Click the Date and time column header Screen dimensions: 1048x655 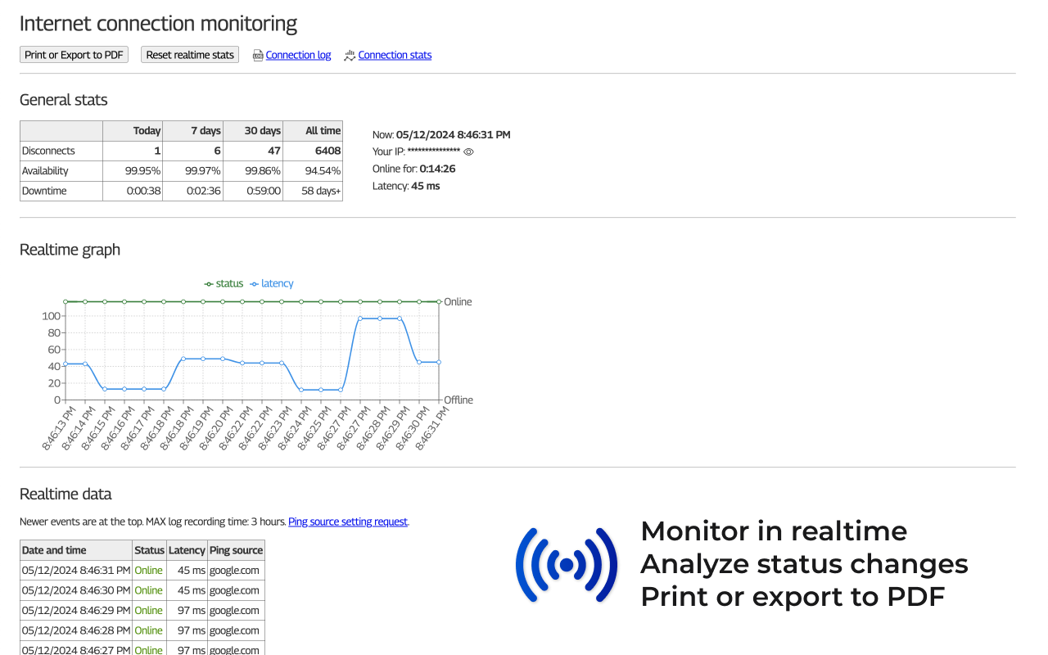54,549
